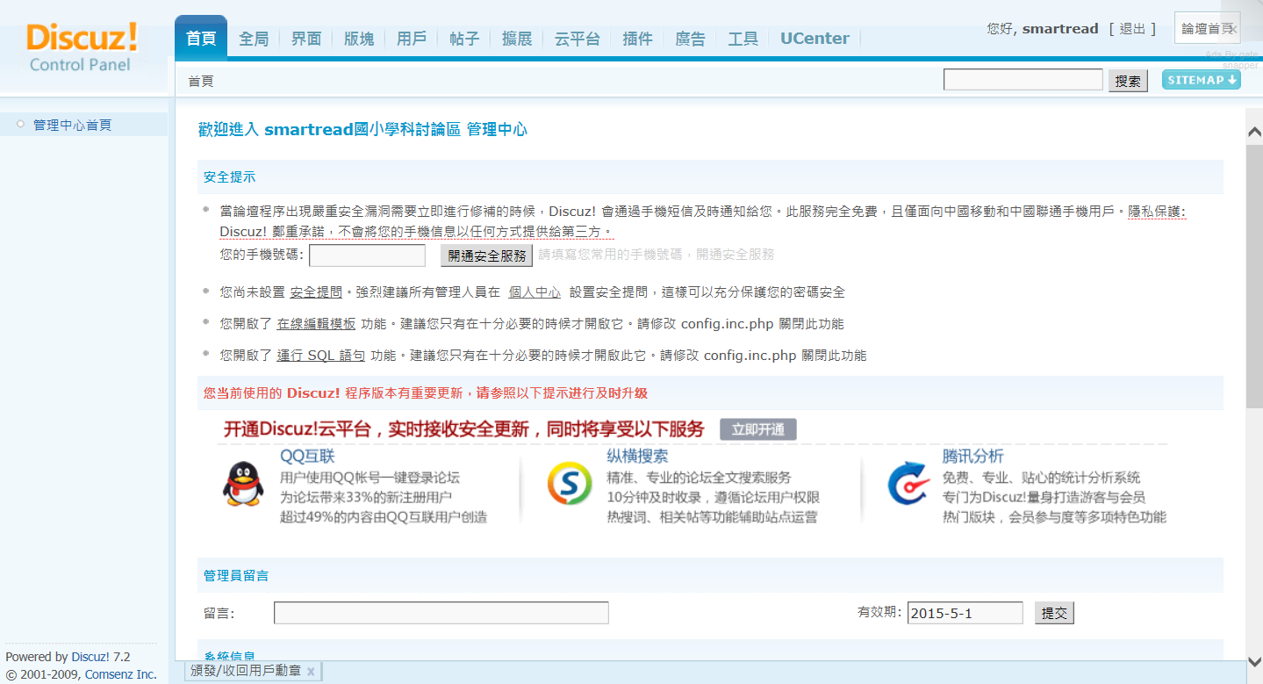Click the smartread username text
This screenshot has height=684, width=1263.
(x=1060, y=29)
